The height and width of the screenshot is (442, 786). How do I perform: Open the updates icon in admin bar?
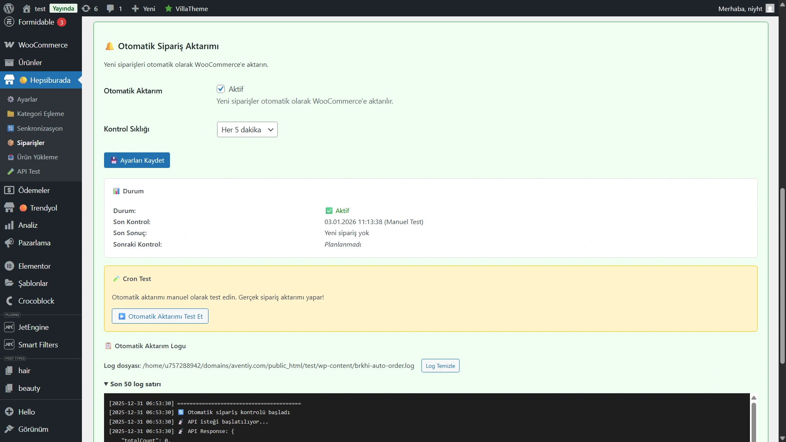coord(86,9)
